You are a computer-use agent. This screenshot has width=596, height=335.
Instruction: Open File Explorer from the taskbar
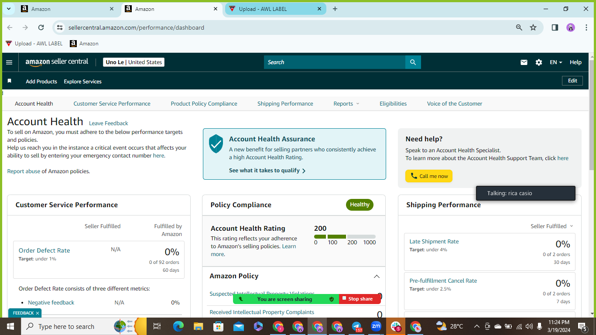point(199,326)
